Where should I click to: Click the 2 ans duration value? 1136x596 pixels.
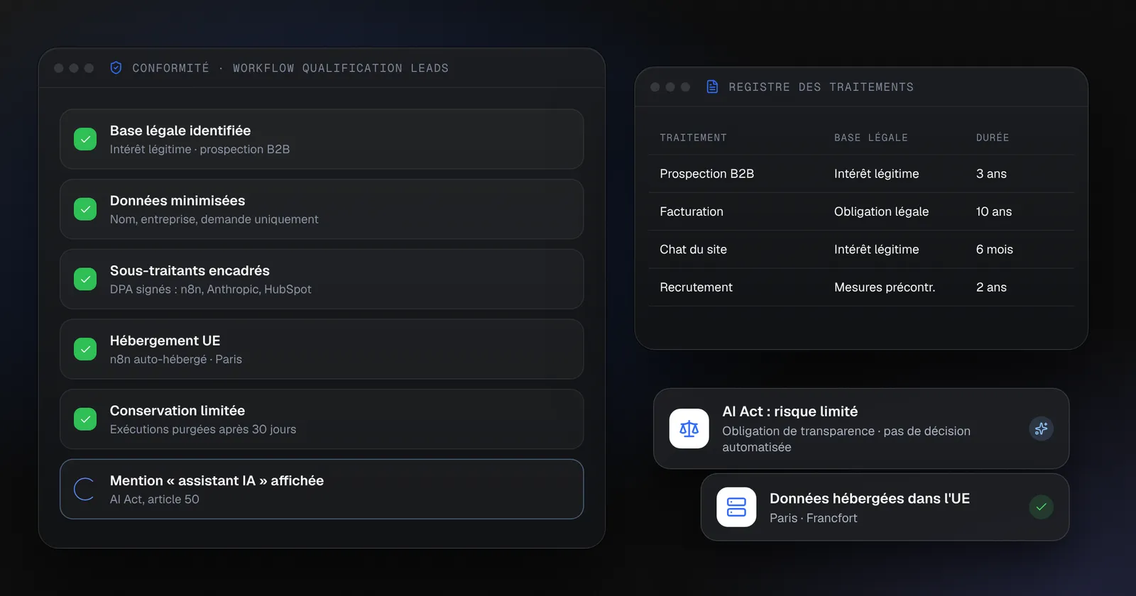point(991,287)
